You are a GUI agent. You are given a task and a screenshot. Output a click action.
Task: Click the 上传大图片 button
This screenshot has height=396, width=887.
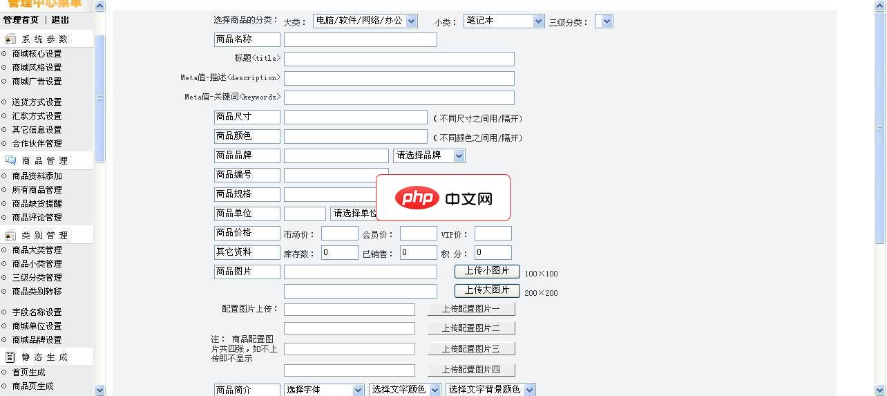(487, 290)
